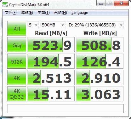This screenshot has width=131, height=119.
Task: Select the 512K write value 126.4
Action: click(100, 61)
